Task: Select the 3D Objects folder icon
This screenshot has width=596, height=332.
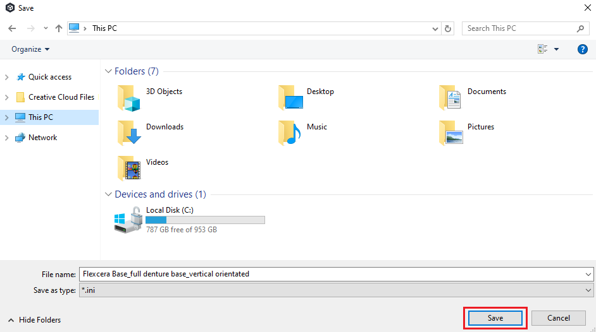Action: tap(129, 98)
